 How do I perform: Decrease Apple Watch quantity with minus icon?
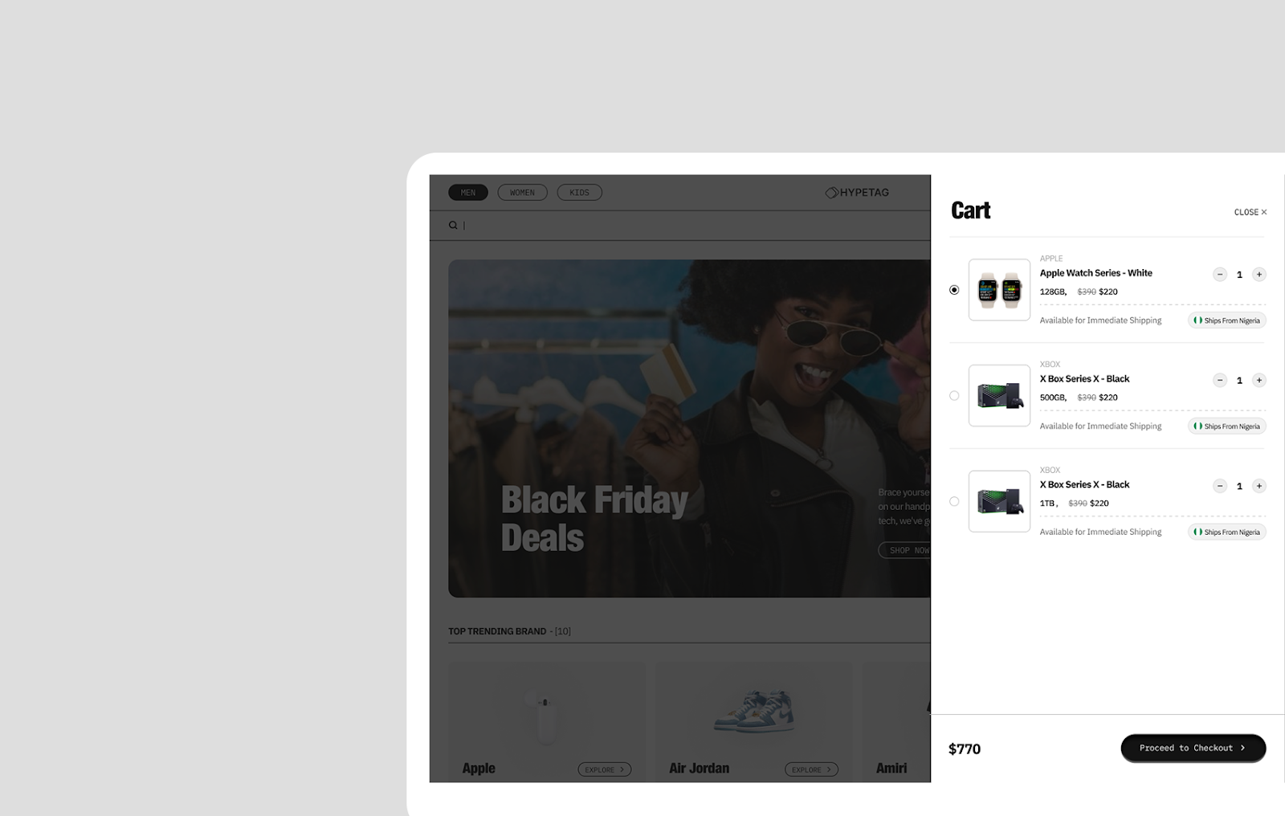pyautogui.click(x=1220, y=275)
